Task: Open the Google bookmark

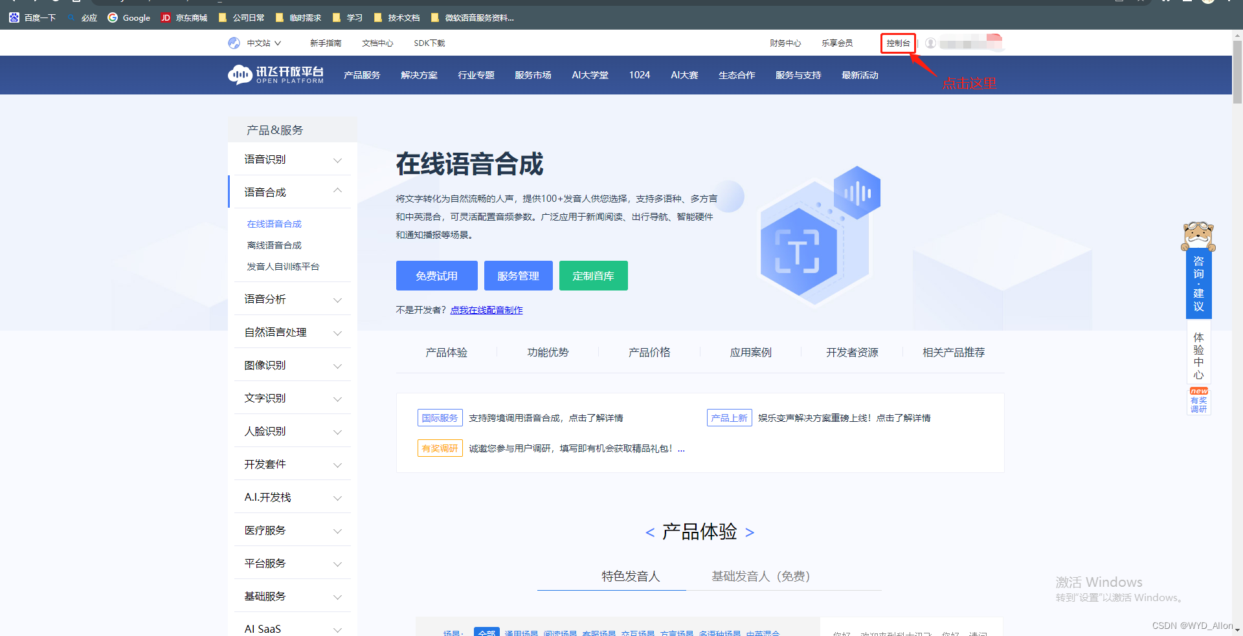Action: pyautogui.click(x=129, y=17)
